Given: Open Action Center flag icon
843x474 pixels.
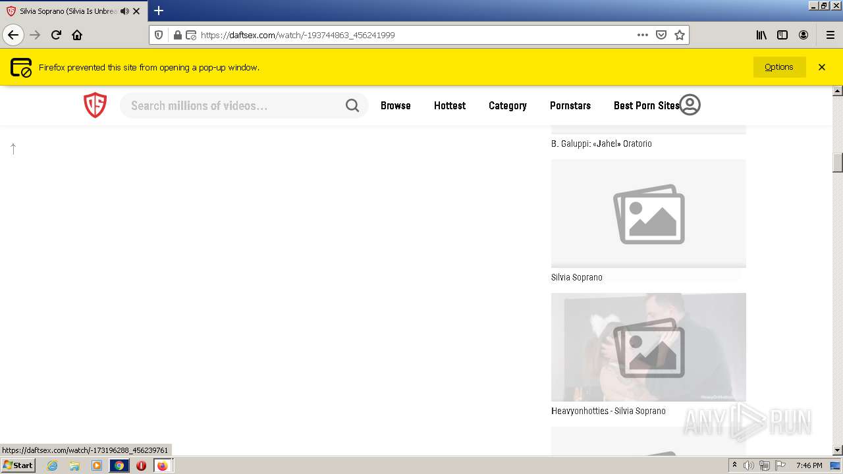Looking at the screenshot, I should point(780,465).
